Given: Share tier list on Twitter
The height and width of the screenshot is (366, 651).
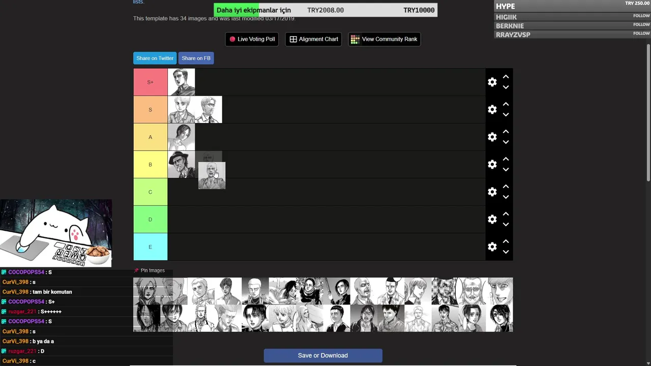Looking at the screenshot, I should pyautogui.click(x=155, y=58).
